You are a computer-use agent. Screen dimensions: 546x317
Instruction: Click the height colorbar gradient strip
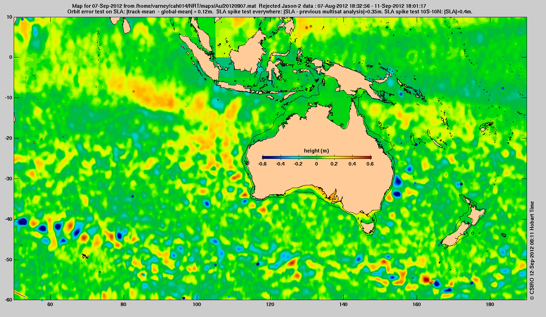pyautogui.click(x=317, y=157)
